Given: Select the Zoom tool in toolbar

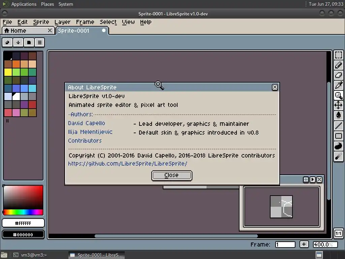Looking at the screenshot, I should tap(339, 95).
